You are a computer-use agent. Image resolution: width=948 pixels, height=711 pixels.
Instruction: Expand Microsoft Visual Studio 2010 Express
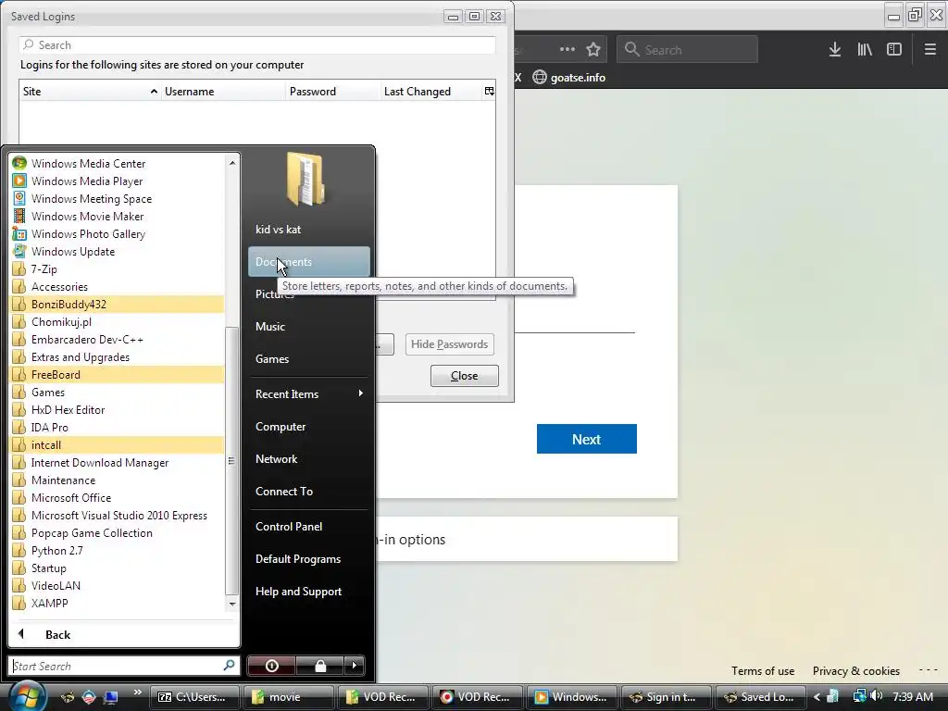[x=118, y=515]
